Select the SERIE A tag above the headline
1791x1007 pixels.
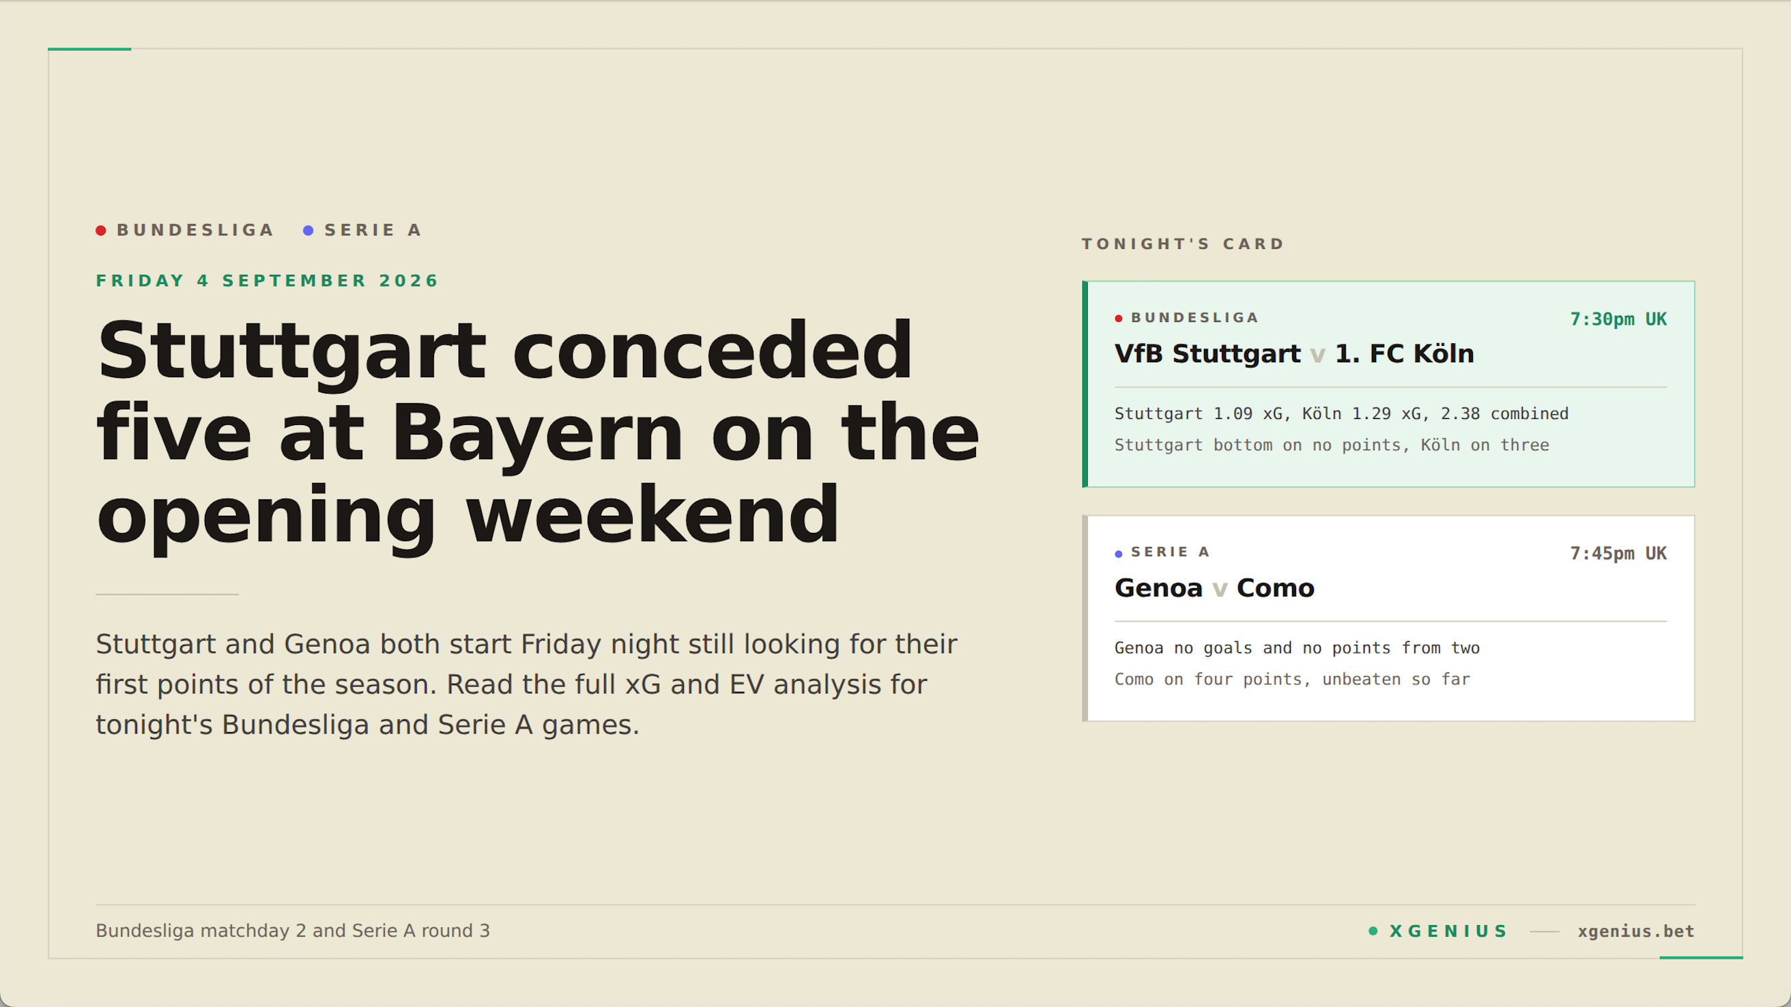[373, 230]
